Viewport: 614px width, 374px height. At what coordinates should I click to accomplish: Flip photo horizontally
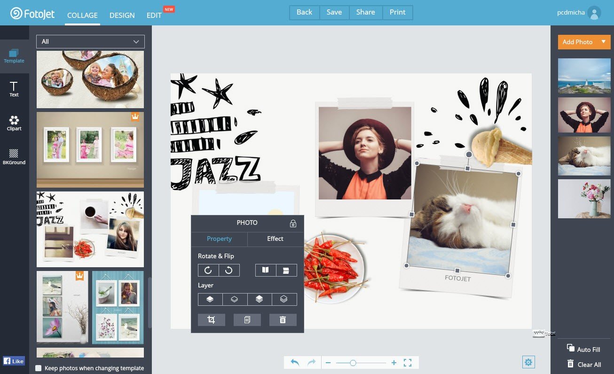[266, 270]
